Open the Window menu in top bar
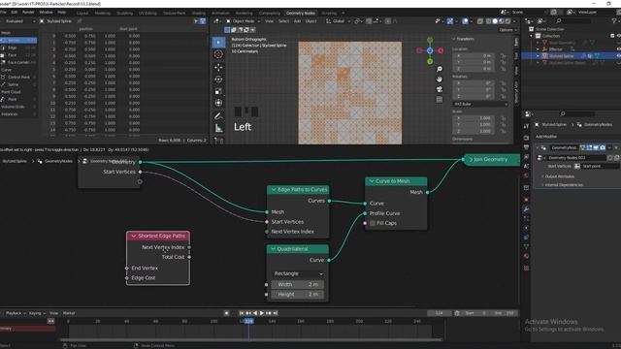 tap(46, 13)
